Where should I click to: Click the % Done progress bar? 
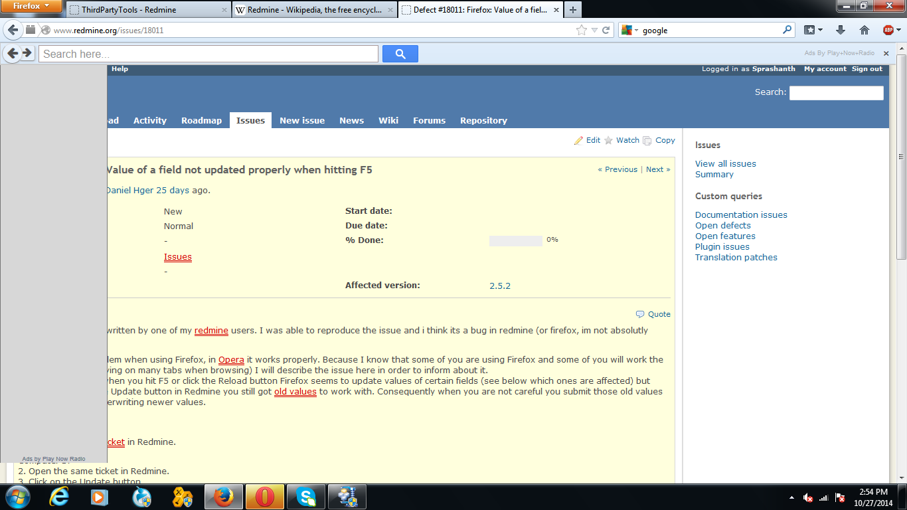[x=516, y=241]
